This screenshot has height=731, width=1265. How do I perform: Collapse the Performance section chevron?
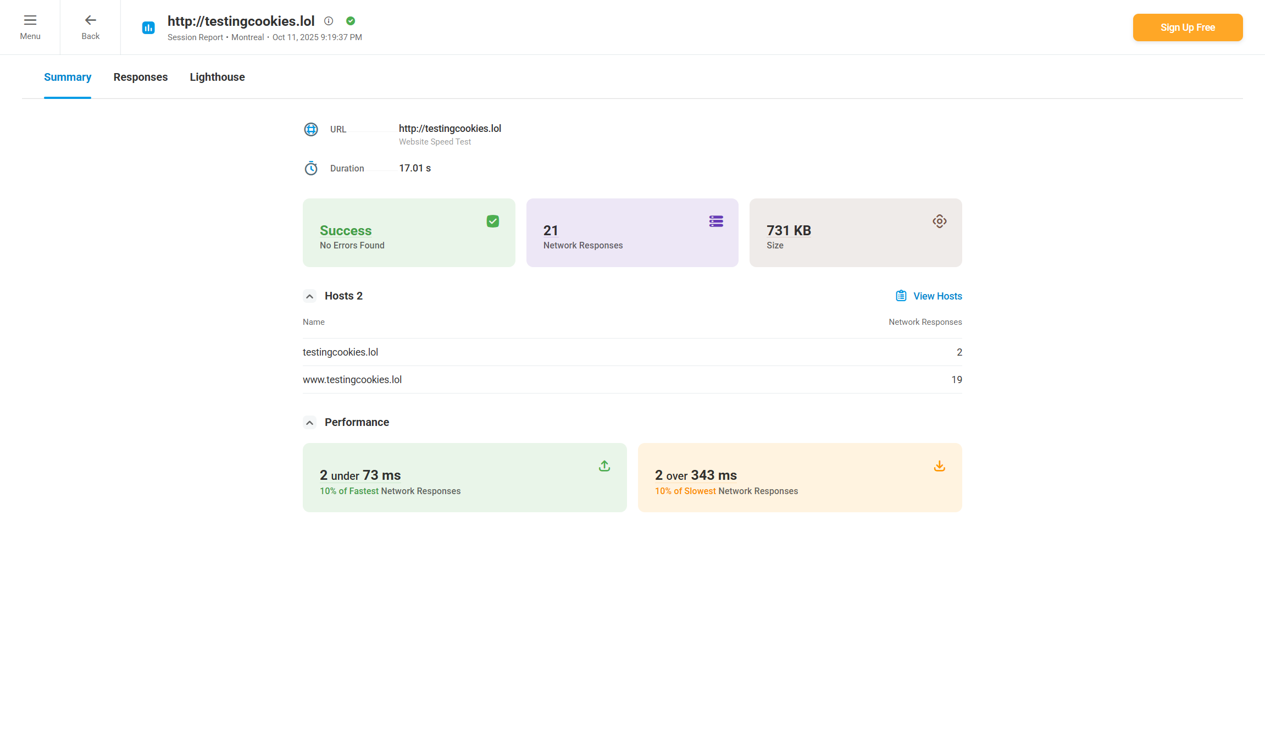[x=310, y=423]
